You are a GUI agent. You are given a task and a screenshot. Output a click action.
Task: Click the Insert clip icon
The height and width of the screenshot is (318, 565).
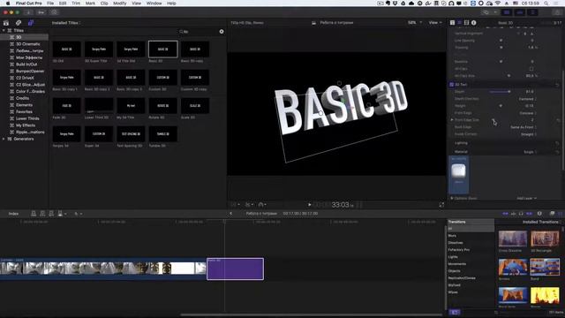coord(42,214)
